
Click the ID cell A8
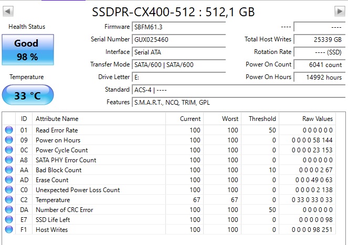(x=24, y=160)
